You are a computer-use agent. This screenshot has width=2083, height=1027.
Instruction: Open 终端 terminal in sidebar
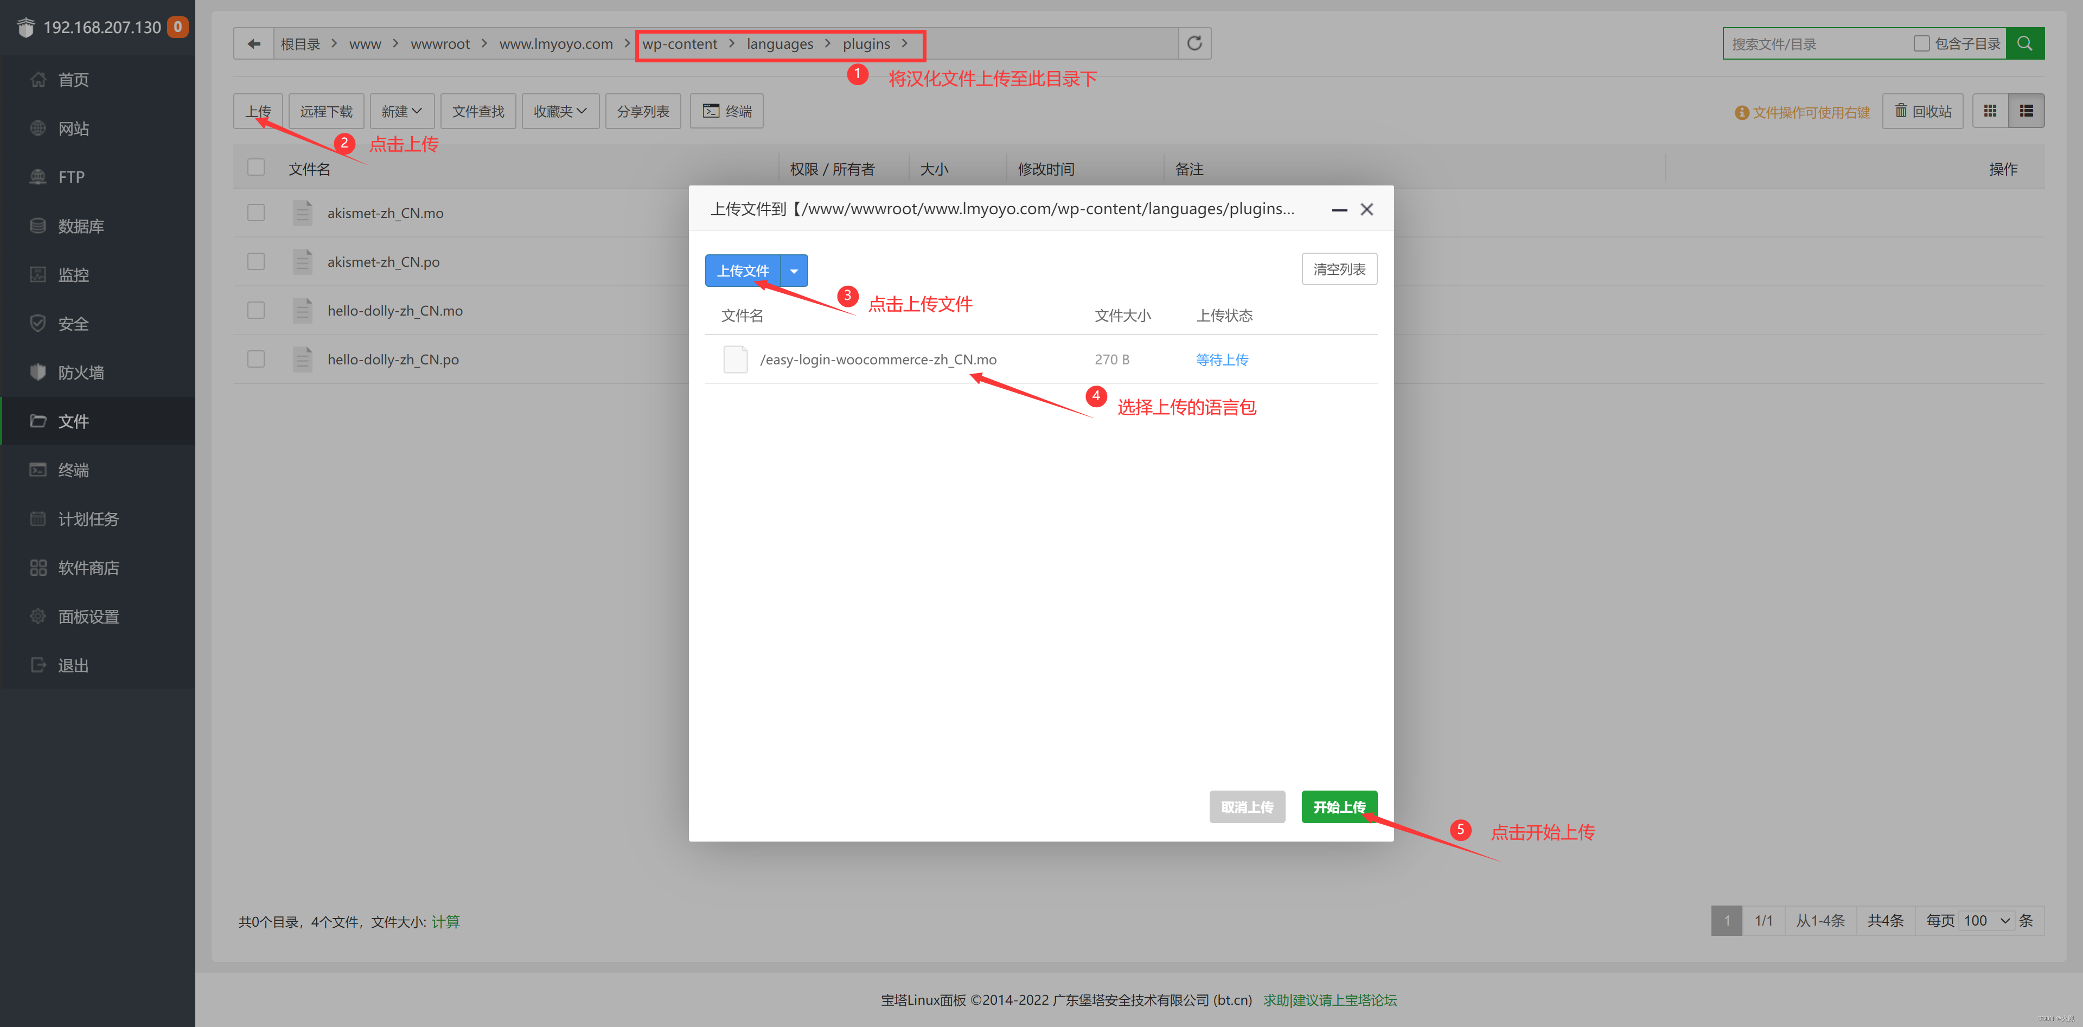pyautogui.click(x=98, y=470)
